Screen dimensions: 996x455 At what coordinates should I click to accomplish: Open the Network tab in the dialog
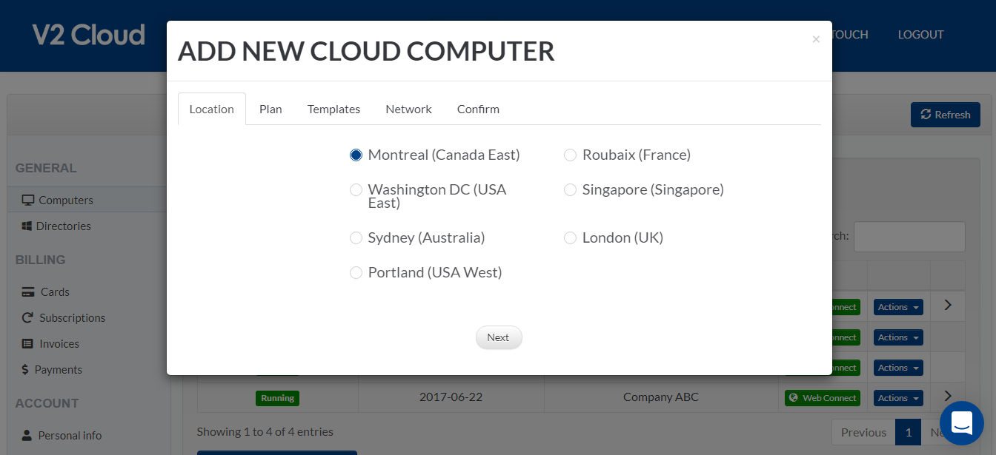tap(408, 109)
